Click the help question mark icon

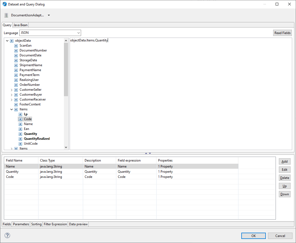coord(7,235)
